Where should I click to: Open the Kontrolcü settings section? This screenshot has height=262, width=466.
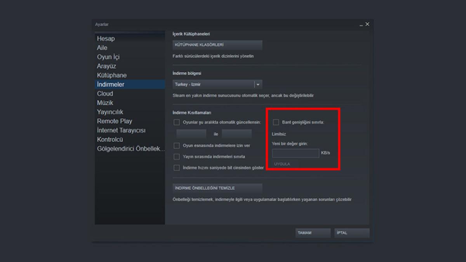click(110, 139)
